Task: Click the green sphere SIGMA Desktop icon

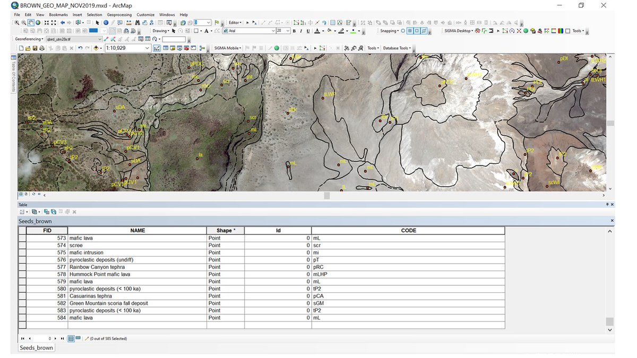Action: pos(526,31)
